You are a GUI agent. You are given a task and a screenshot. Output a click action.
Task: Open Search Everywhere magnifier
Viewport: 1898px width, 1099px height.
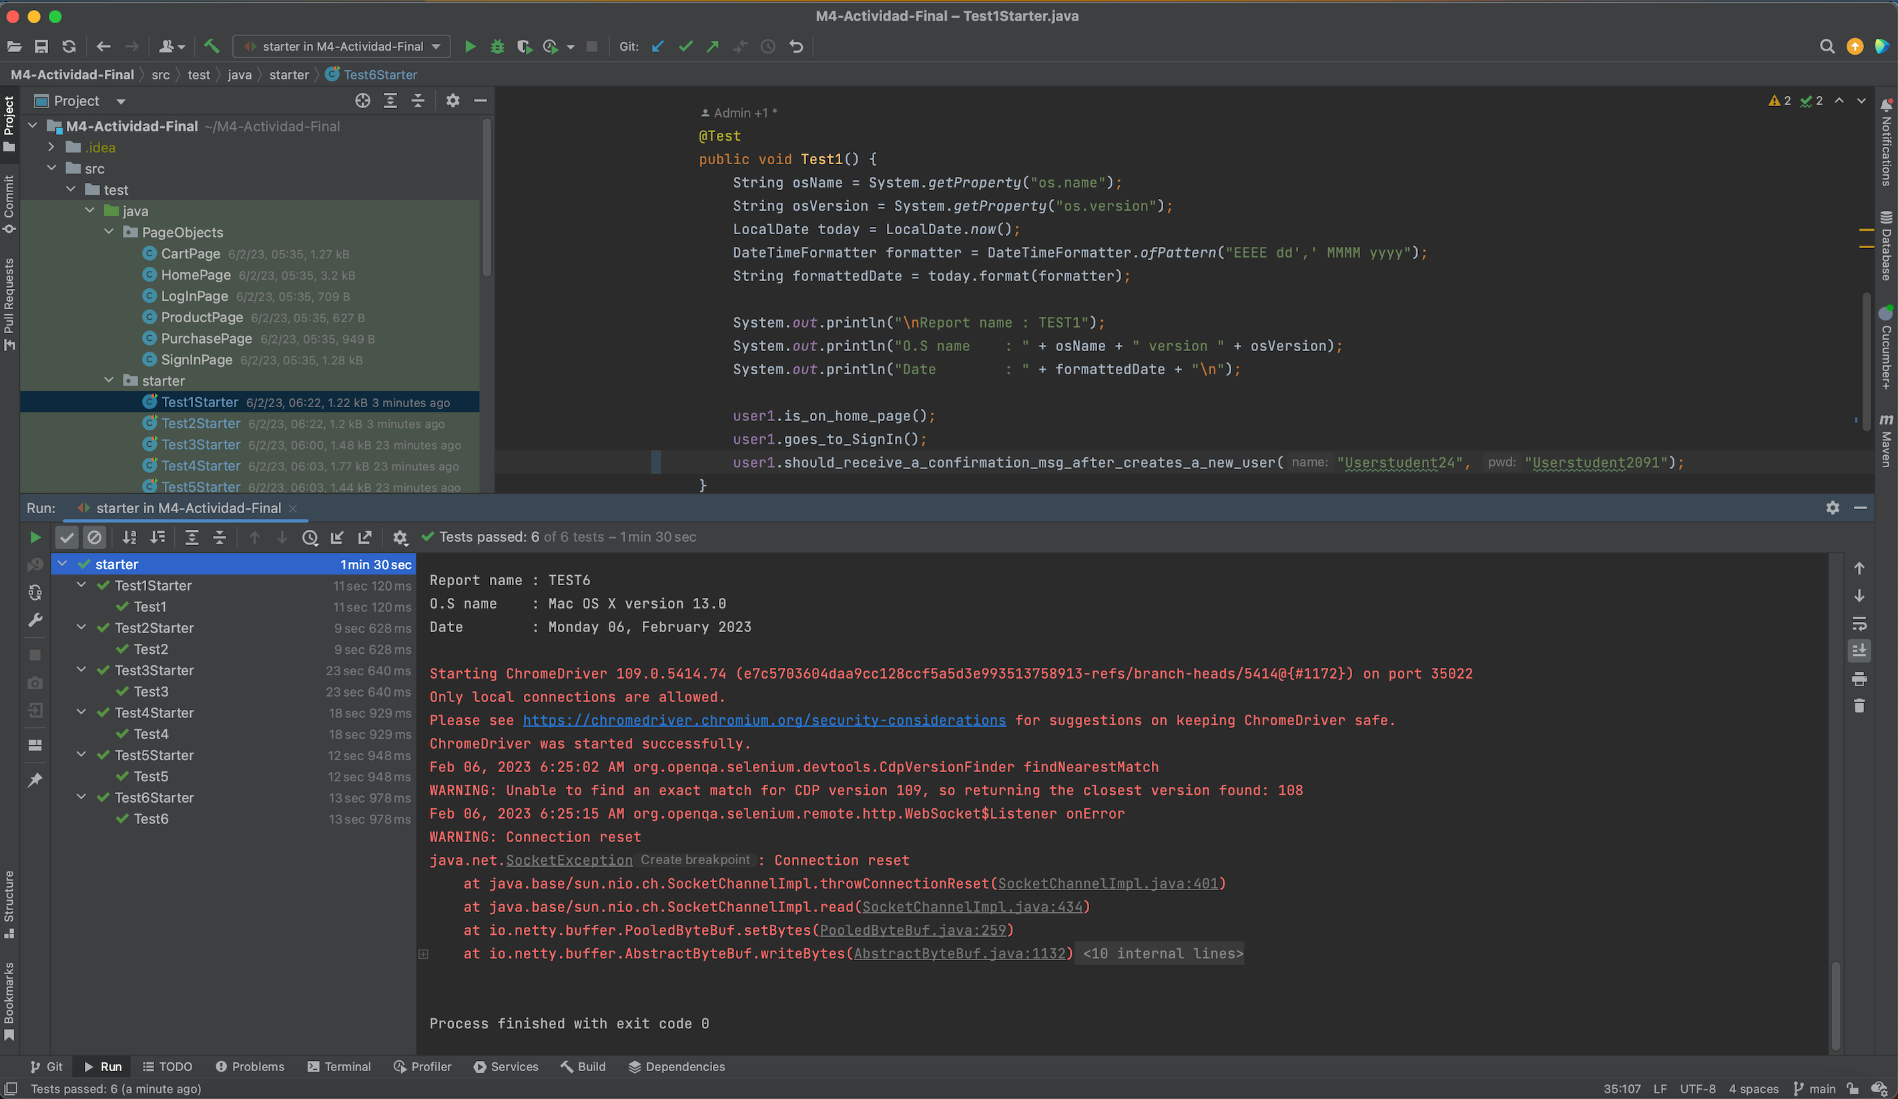pos(1827,46)
